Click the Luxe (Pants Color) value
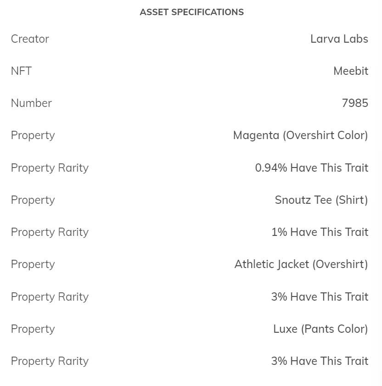Screen dimensions: 382x386 point(320,329)
